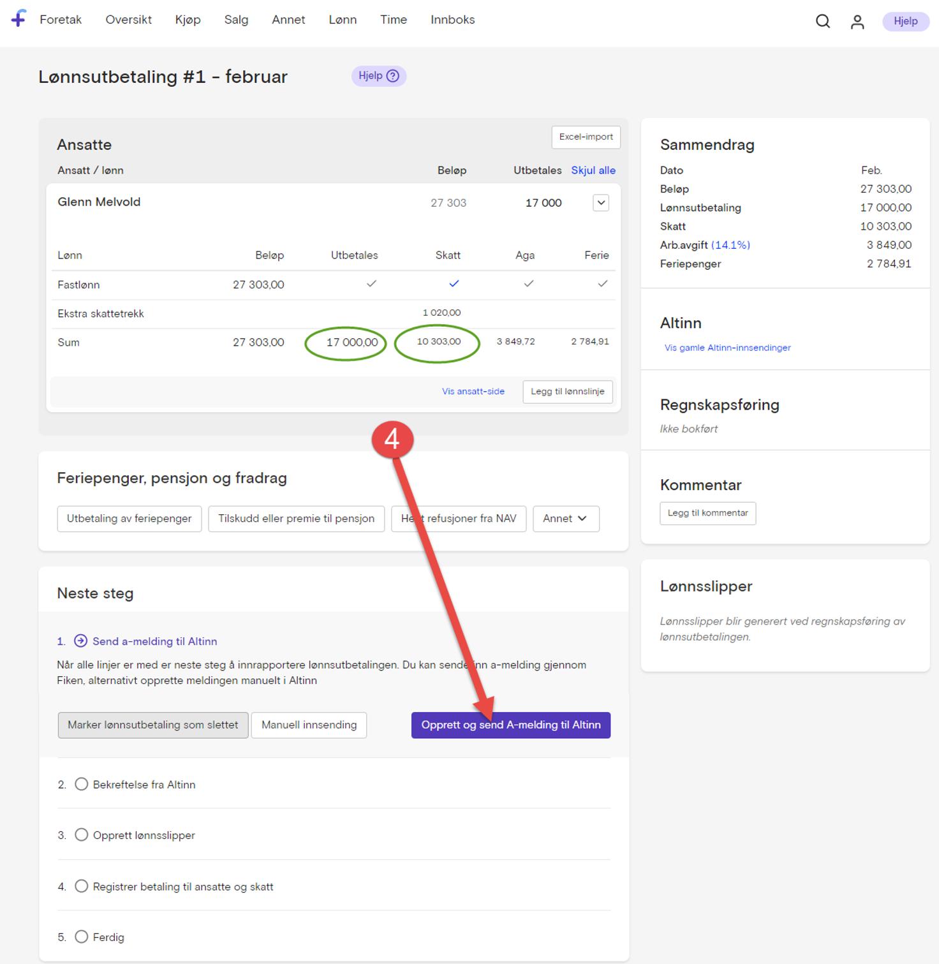
Task: Click the Legg til lønnslinje button
Action: (x=568, y=392)
